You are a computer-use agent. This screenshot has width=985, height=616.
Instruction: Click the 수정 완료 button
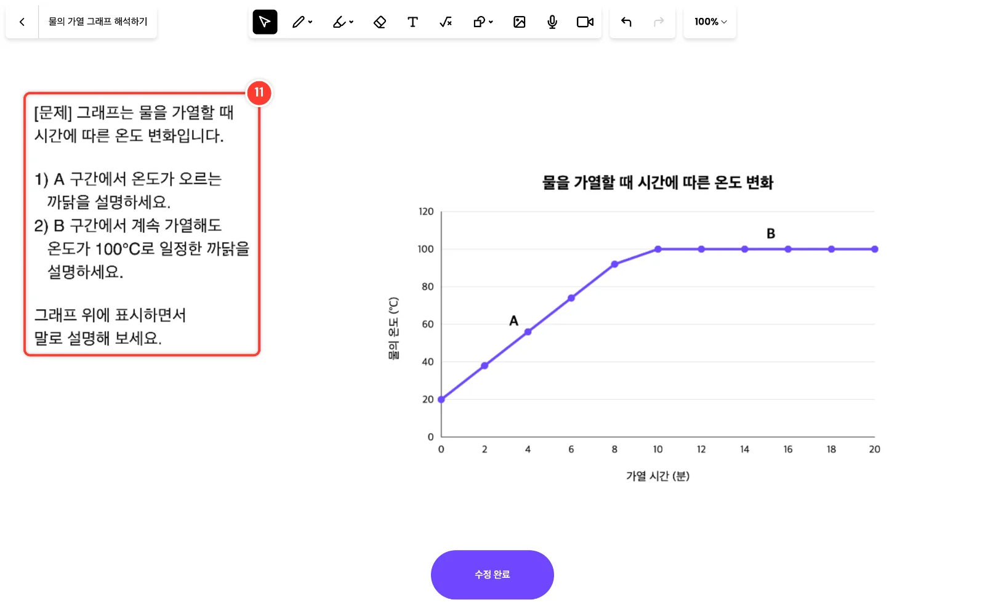tap(492, 575)
